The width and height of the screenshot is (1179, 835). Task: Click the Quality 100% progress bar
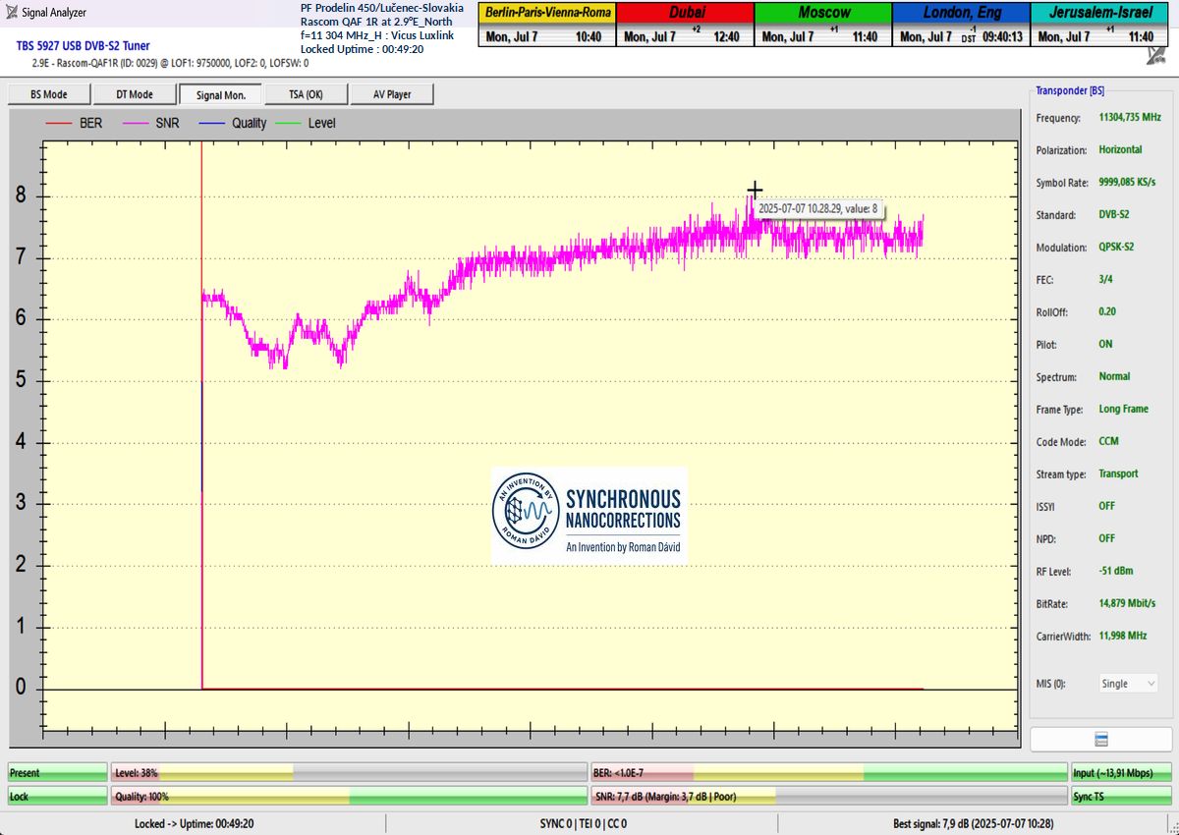pos(347,797)
